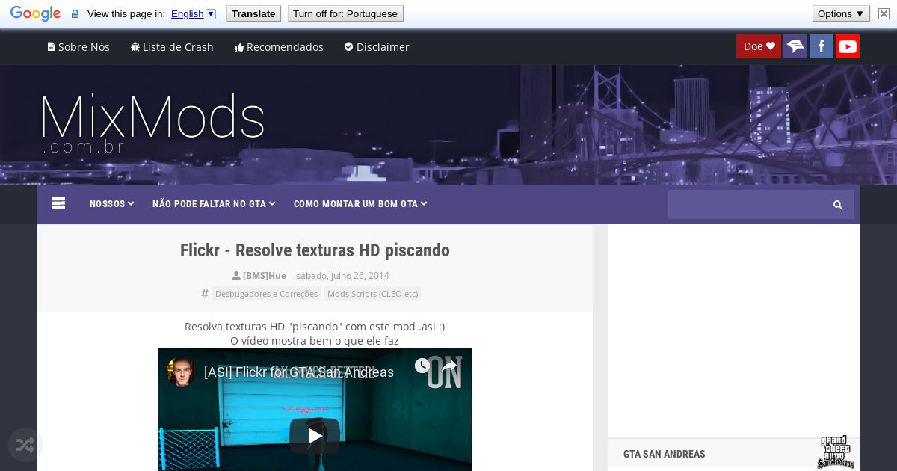The image size is (897, 471).
Task: Open the grid menu icon in navigation bar
Action: tap(59, 203)
